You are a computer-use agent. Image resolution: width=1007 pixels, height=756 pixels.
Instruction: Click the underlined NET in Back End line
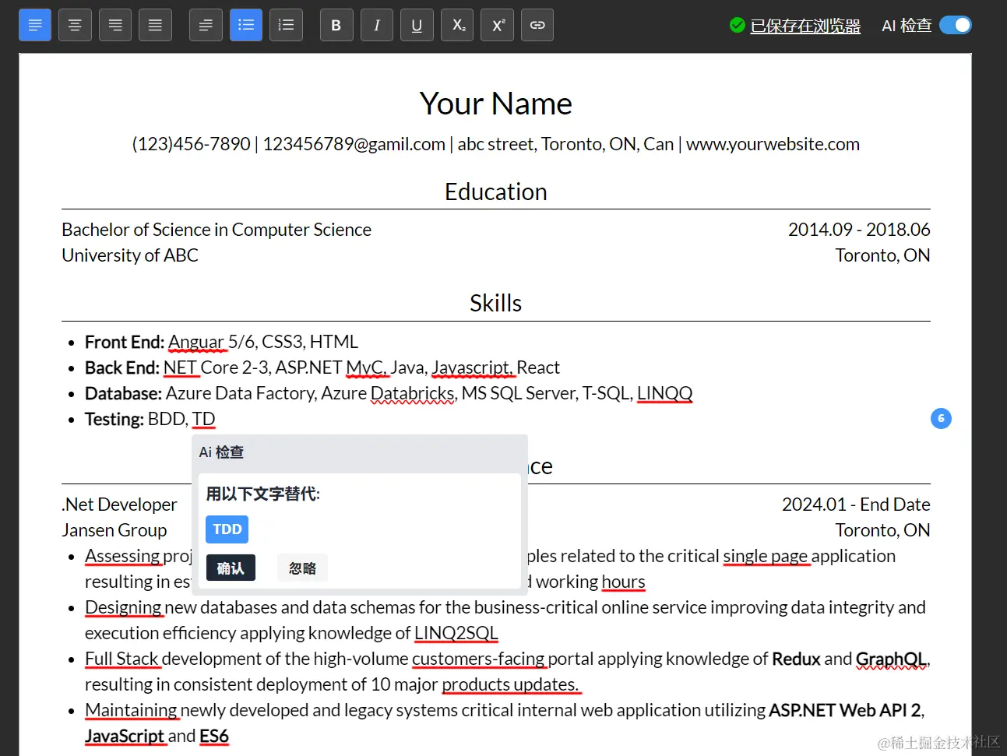pos(180,367)
